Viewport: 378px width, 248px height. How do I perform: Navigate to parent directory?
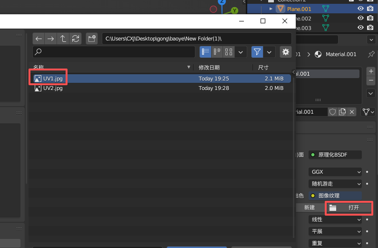click(63, 39)
